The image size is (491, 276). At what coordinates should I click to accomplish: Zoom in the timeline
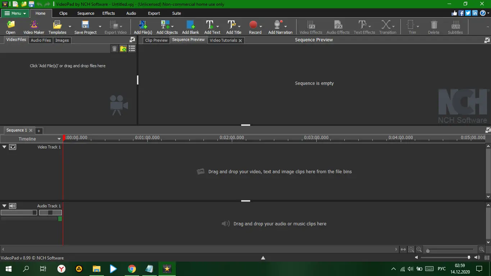pyautogui.click(x=482, y=249)
